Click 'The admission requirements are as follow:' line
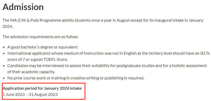This screenshot has height=101, width=211. point(40,37)
